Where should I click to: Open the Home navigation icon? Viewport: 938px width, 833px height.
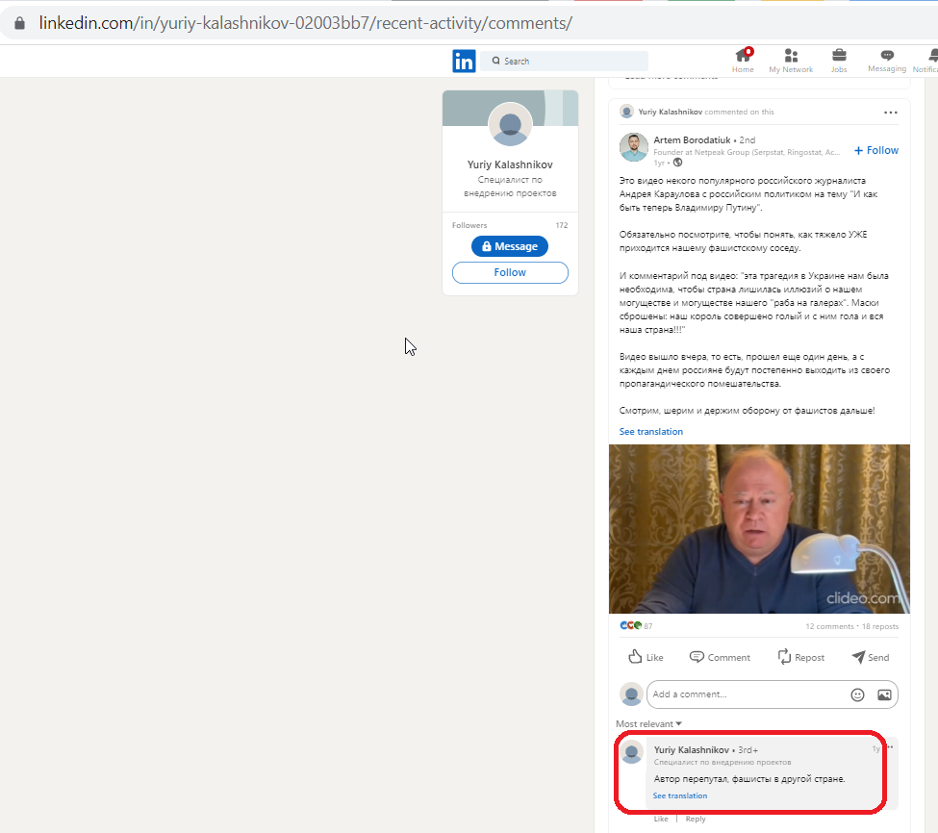click(x=743, y=56)
